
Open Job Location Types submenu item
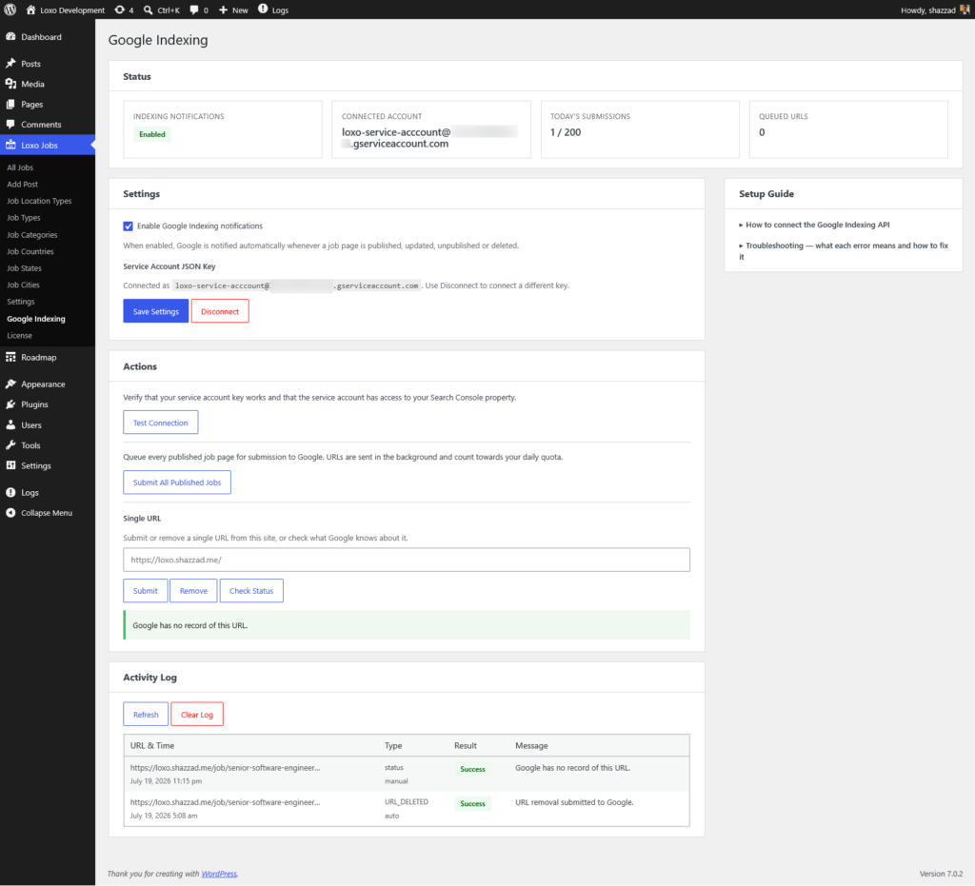coord(39,202)
